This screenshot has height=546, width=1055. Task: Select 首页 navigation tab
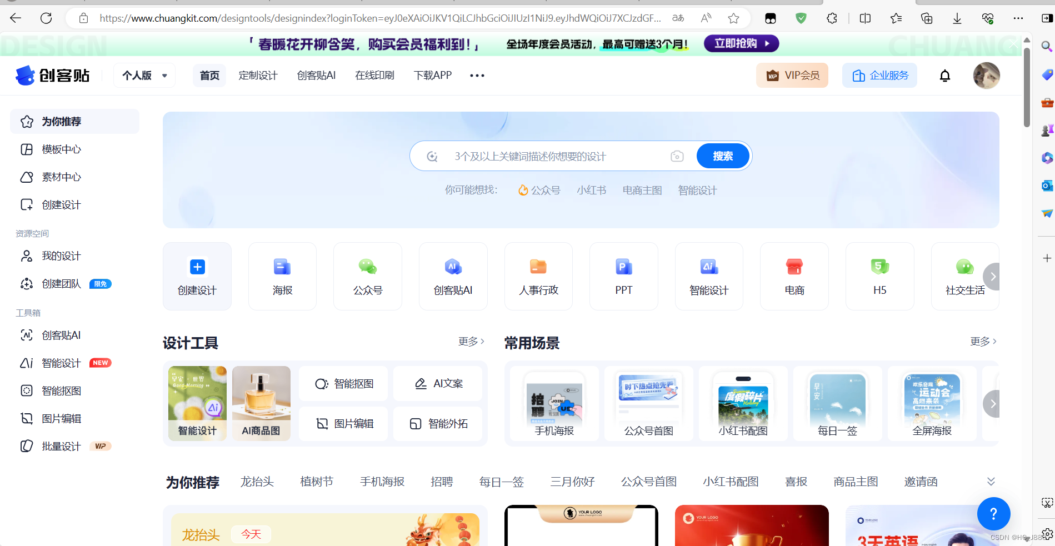click(209, 76)
